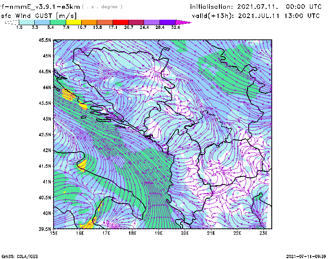Image resolution: width=335 pixels, height=259 pixels.
Task: Click the light cyan 1.6–3.3 legend swatch
Action: pyautogui.click(x=27, y=22)
